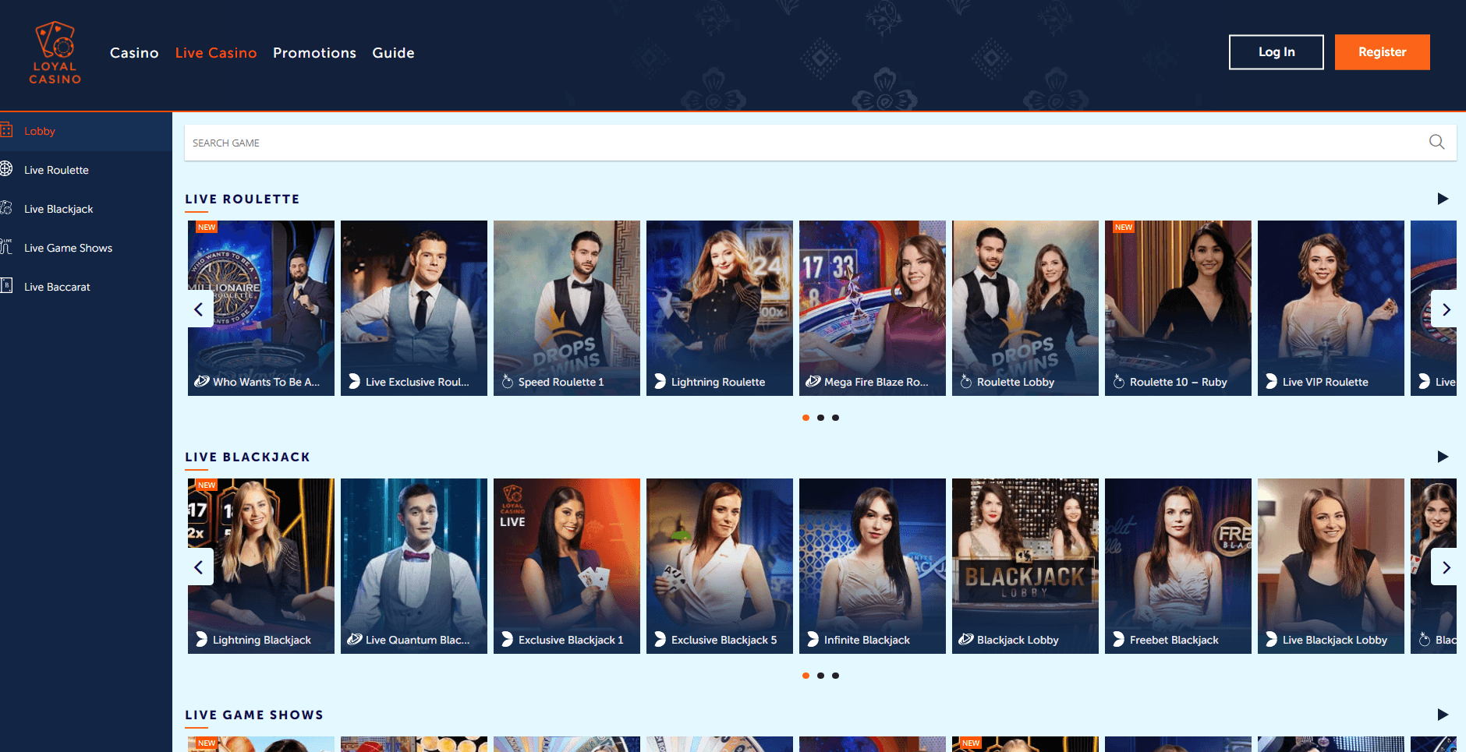The width and height of the screenshot is (1466, 752).
Task: Open the Lobby sidebar item
Action: tap(40, 131)
